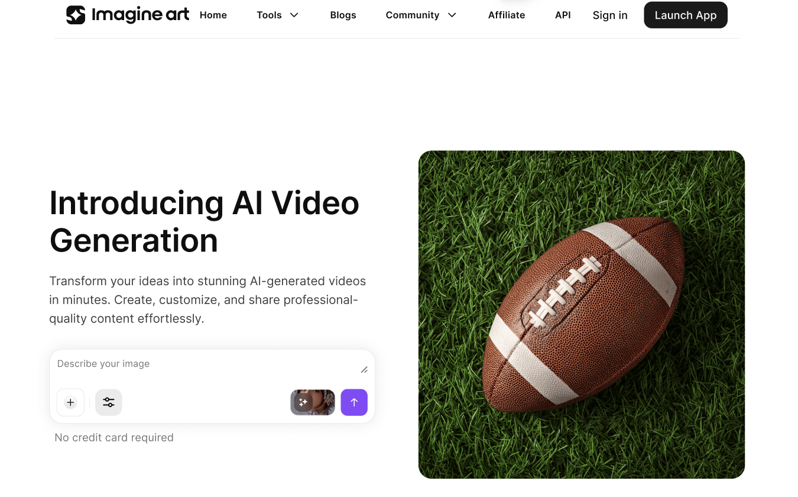This screenshot has width=798, height=497.
Task: Click the Introducing AI Video Generation heading
Action: (205, 222)
